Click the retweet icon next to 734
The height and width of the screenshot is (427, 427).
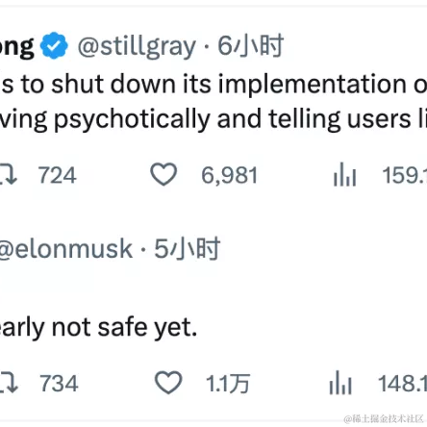click(x=9, y=383)
